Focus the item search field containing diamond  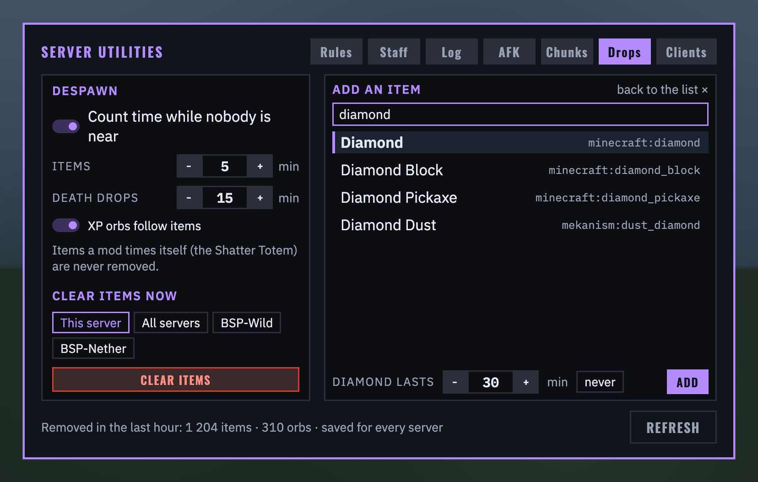[520, 114]
